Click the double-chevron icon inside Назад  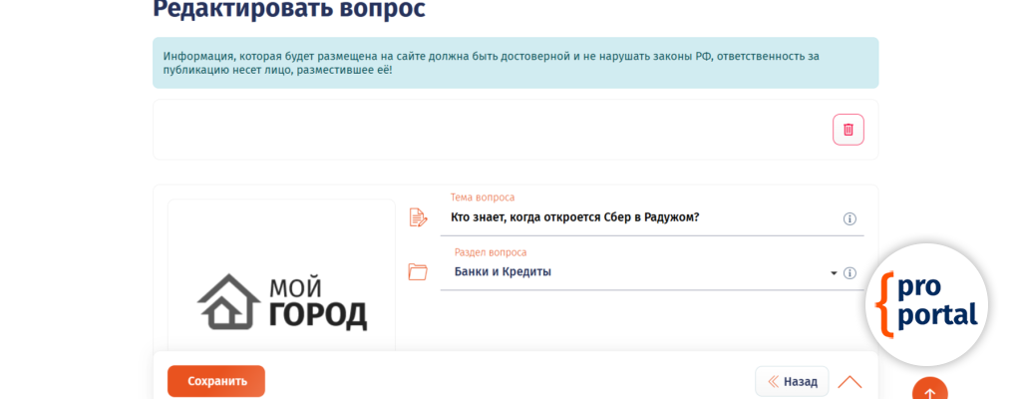pos(773,381)
